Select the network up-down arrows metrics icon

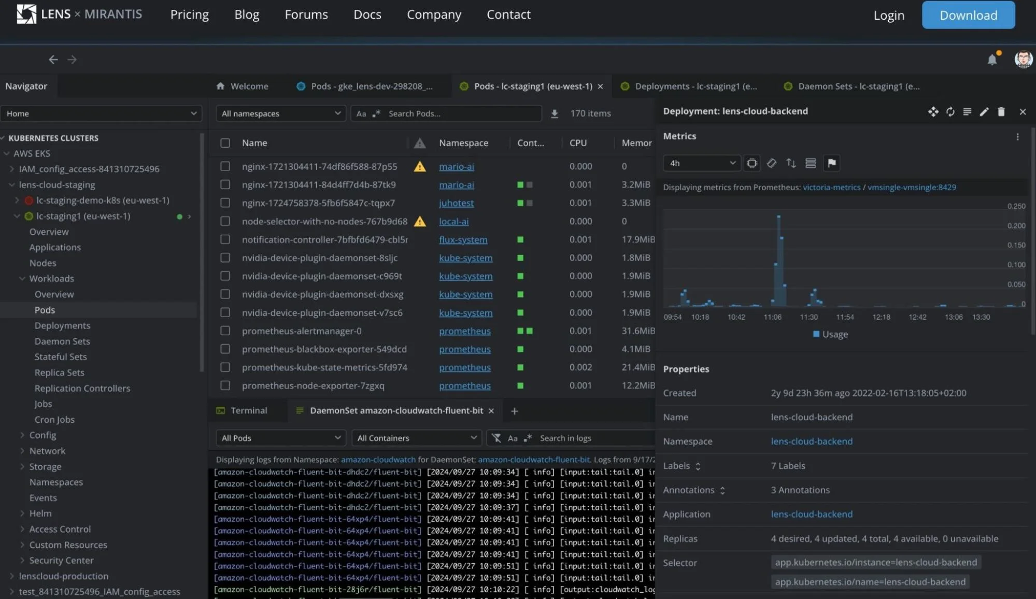(x=791, y=163)
